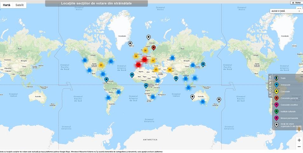303x153 pixels.
Task: Filter by yellow Consulate marker
Action: click(277, 91)
